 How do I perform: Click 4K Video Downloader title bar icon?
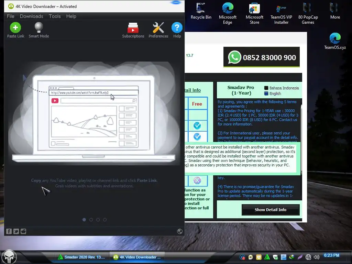point(11,6)
